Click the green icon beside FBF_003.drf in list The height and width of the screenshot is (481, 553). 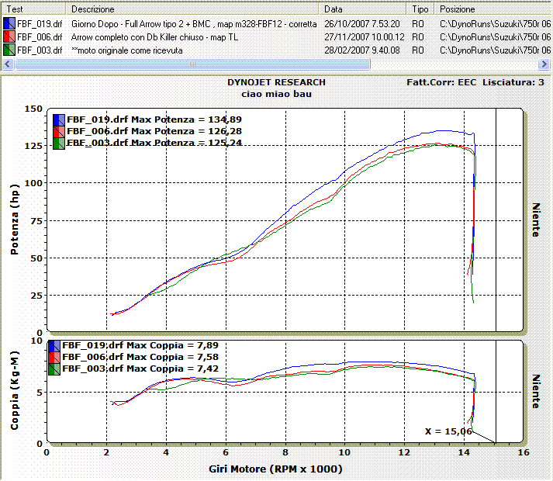coord(9,48)
